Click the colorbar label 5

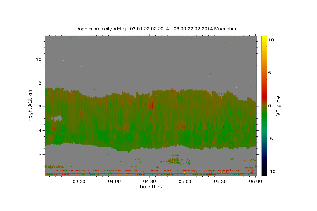point(270,73)
